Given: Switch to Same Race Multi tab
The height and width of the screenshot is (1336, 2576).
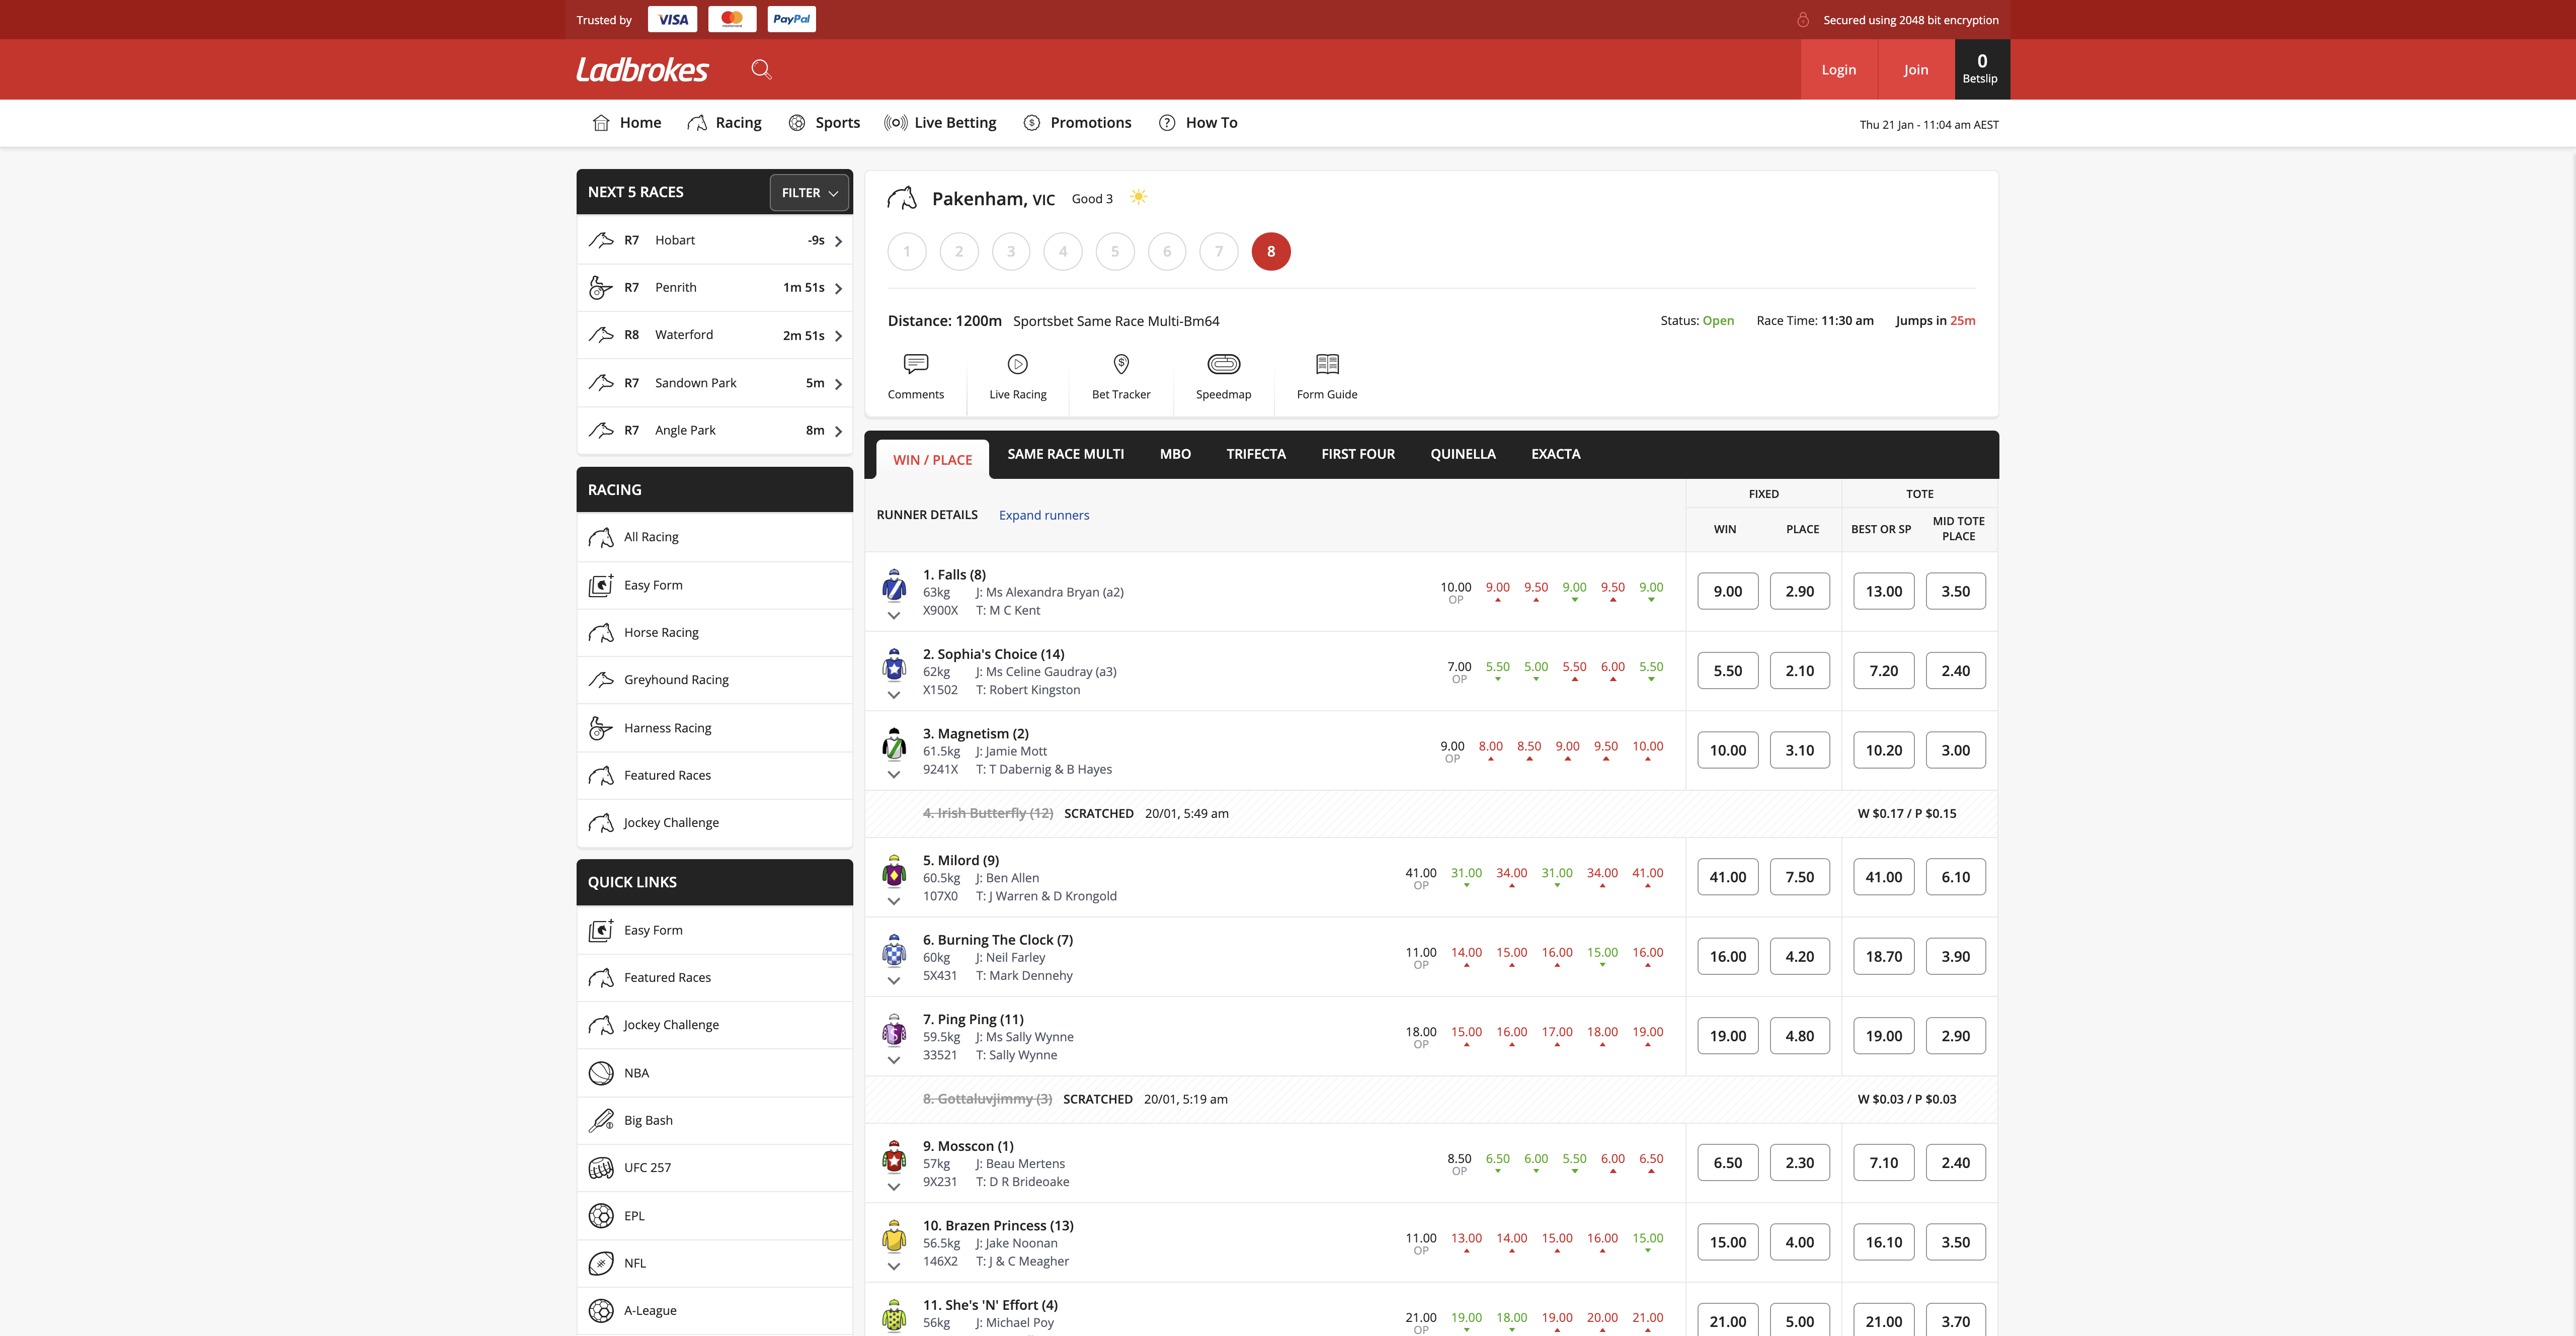Looking at the screenshot, I should (x=1065, y=454).
